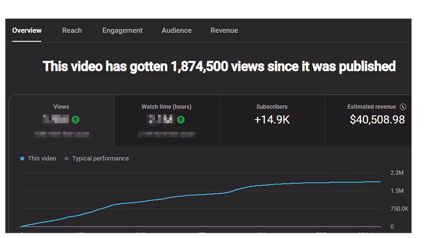Click the 1.5M y-axis label
The width and height of the screenshot is (424, 238).
click(397, 191)
